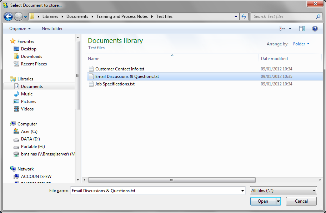Open DATA (D:) drive

(x=30, y=139)
